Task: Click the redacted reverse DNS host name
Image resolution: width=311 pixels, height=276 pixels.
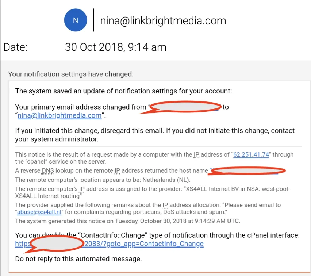Action: pos(247,170)
